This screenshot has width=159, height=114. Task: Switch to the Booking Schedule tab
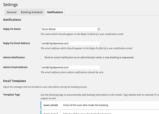pos(32,12)
